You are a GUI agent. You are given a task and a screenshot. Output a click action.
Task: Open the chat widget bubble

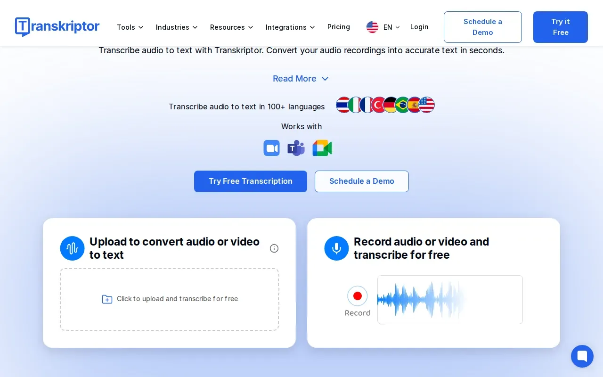pos(582,356)
